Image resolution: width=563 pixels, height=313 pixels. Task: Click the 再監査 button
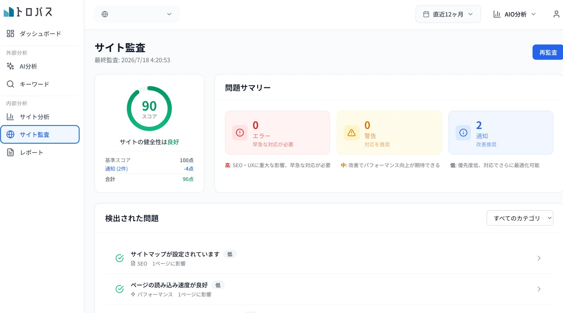coord(548,52)
